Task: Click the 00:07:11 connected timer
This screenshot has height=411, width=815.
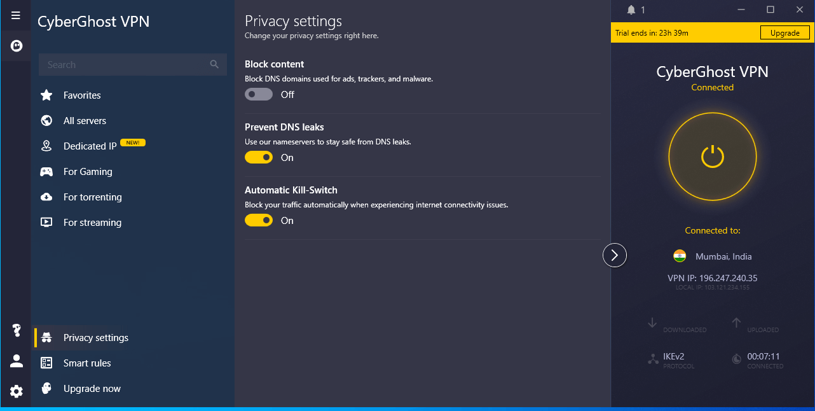Action: click(x=764, y=356)
